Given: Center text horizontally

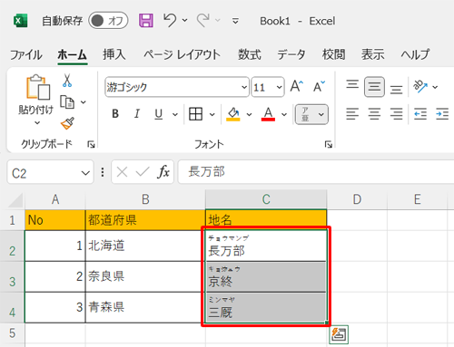Looking at the screenshot, I should [374, 114].
